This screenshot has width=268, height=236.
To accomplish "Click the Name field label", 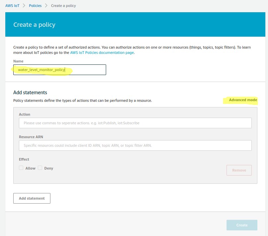I will [18, 61].
